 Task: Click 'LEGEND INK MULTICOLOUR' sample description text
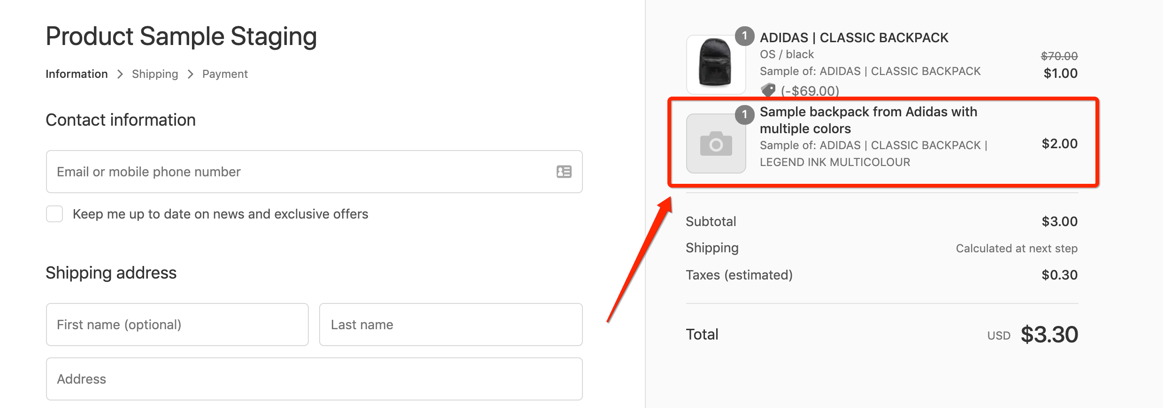(x=835, y=162)
